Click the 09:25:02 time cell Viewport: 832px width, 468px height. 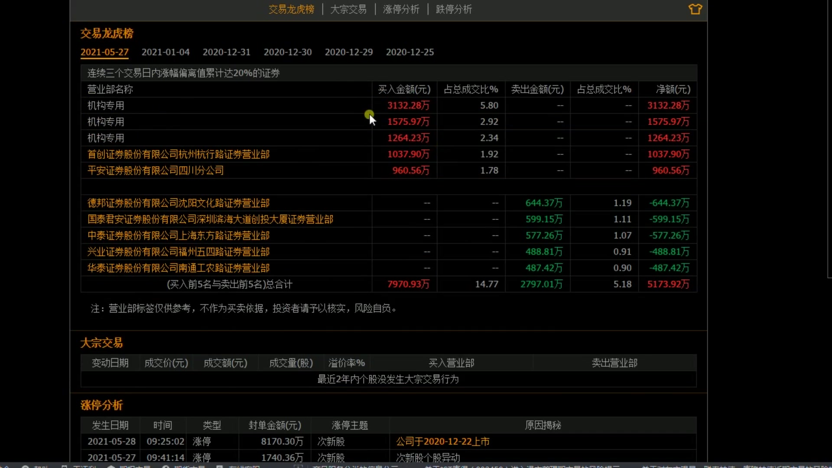pos(166,442)
